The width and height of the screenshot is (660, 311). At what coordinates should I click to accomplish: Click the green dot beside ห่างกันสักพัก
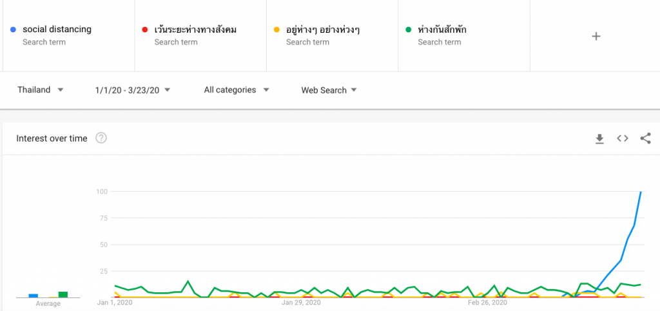(x=408, y=30)
